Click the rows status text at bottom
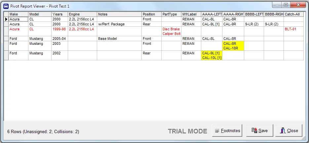Viewport: 309px width, 143px height. pyautogui.click(x=43, y=131)
